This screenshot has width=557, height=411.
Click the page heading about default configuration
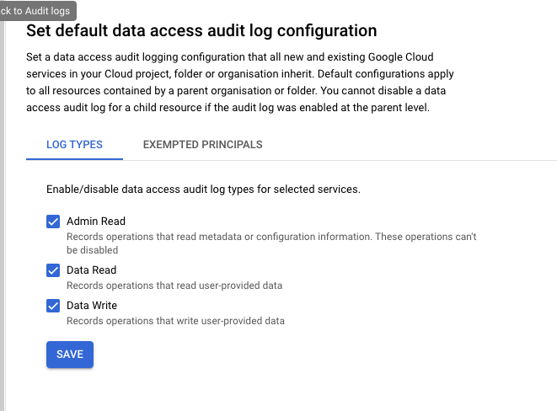click(201, 31)
